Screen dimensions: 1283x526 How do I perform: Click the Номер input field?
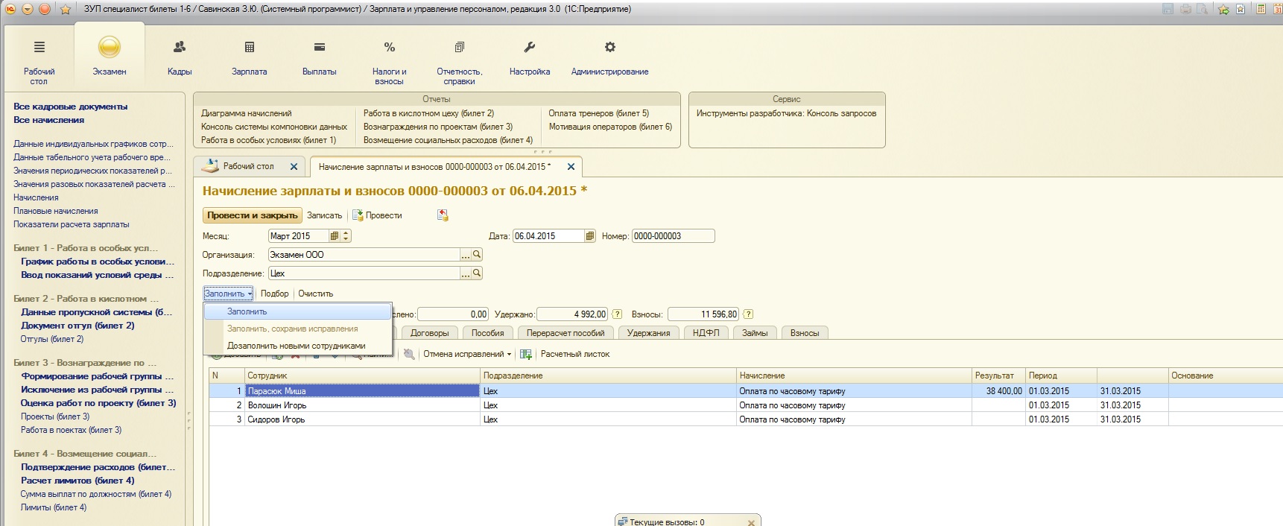tap(674, 236)
